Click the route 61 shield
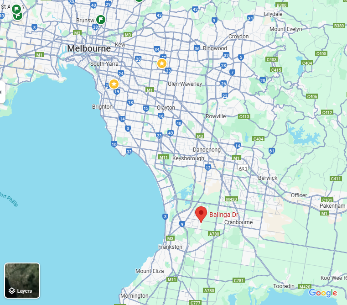This screenshot has width=347, height=305. coord(272,151)
